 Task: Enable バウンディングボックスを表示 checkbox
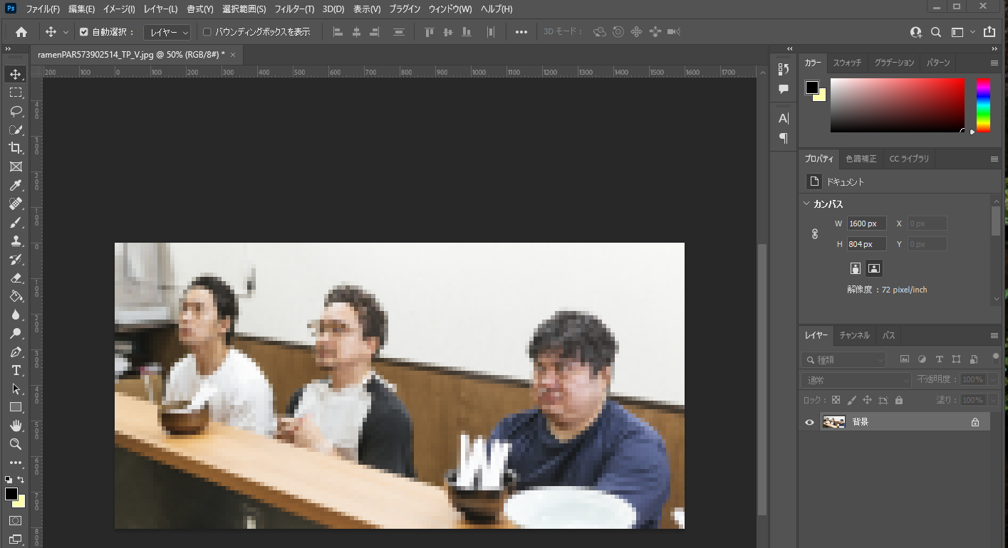pos(207,32)
